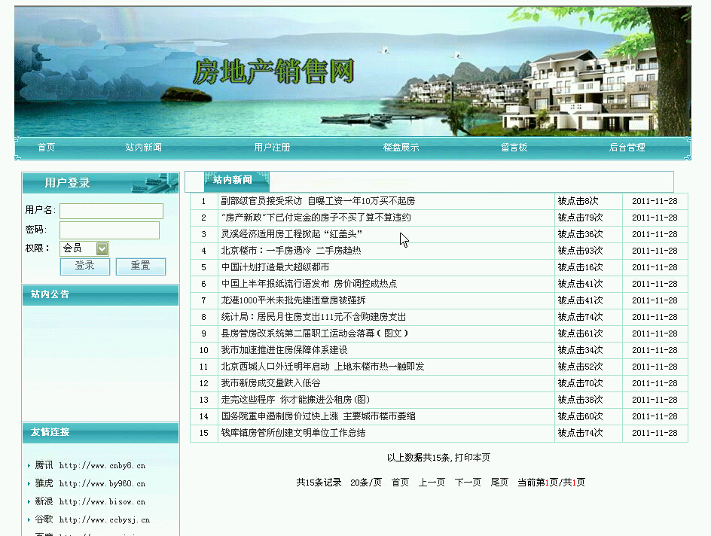Image resolution: width=711 pixels, height=536 pixels.
Task: Open news 我市加速推进住房保障体系建设
Action: pos(284,350)
